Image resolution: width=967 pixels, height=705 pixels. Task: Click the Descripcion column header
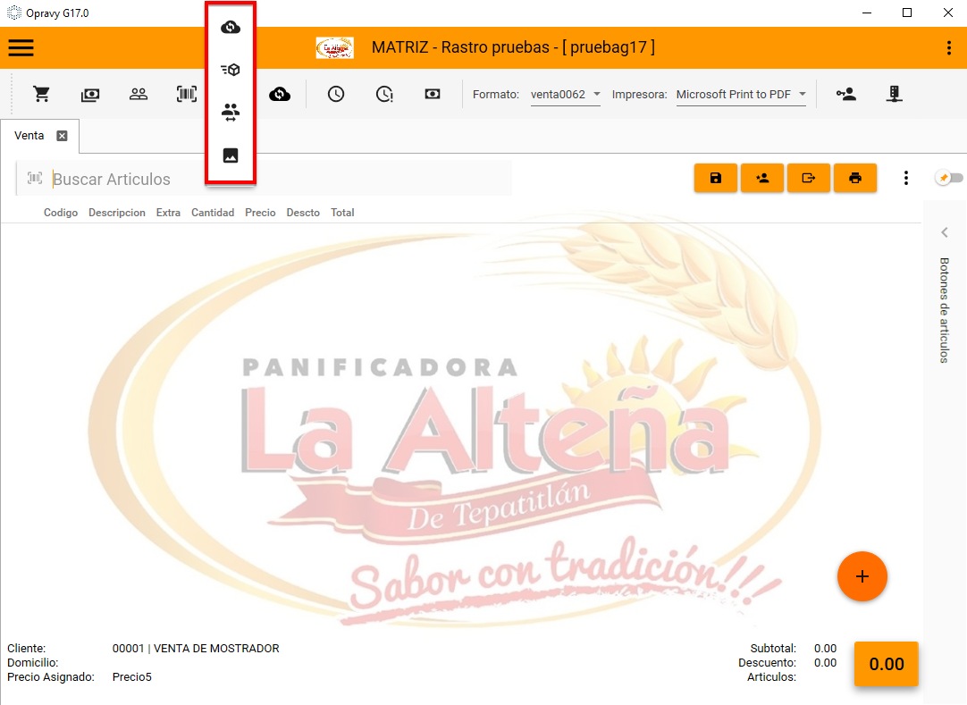point(116,213)
